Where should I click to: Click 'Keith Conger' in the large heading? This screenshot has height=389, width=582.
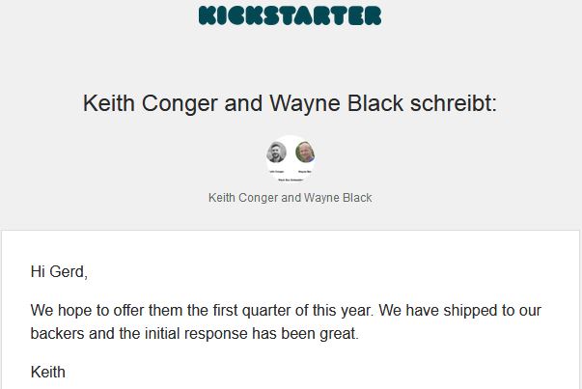(x=150, y=103)
